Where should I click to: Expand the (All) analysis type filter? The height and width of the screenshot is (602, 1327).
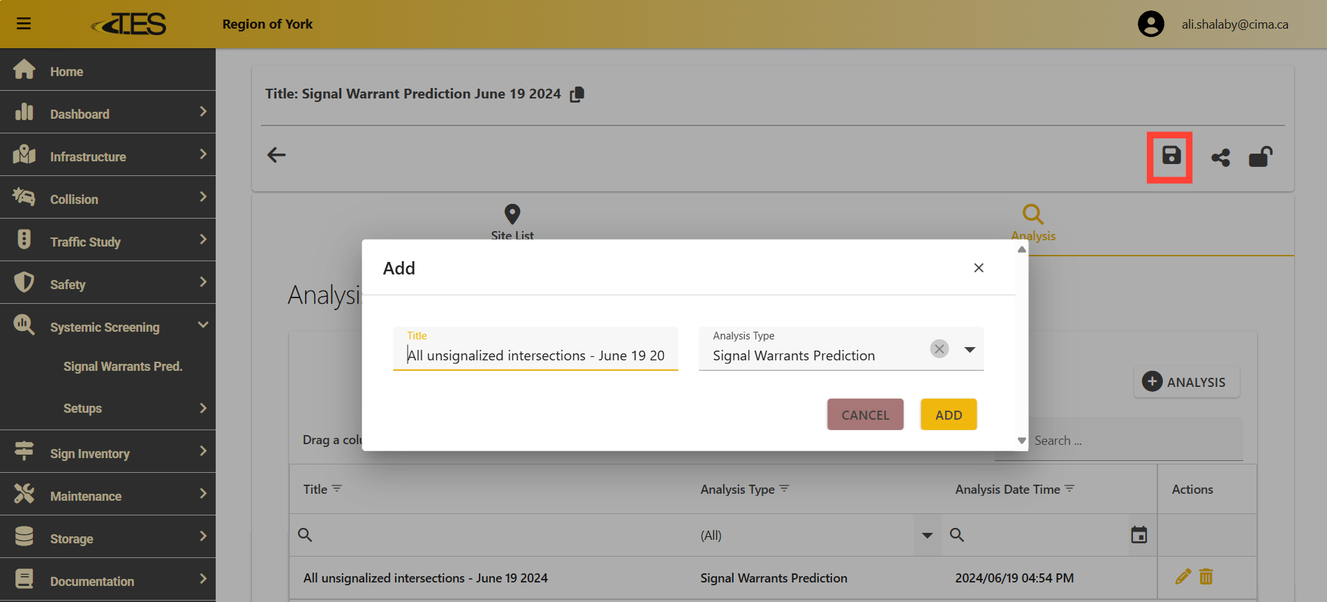pyautogui.click(x=927, y=536)
